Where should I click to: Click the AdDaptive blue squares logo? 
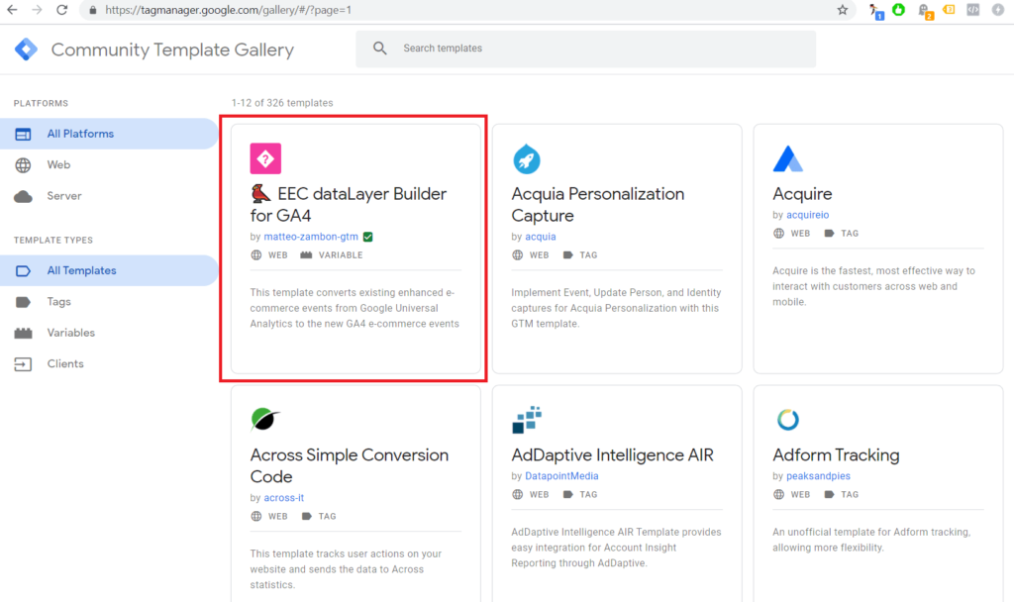click(527, 420)
